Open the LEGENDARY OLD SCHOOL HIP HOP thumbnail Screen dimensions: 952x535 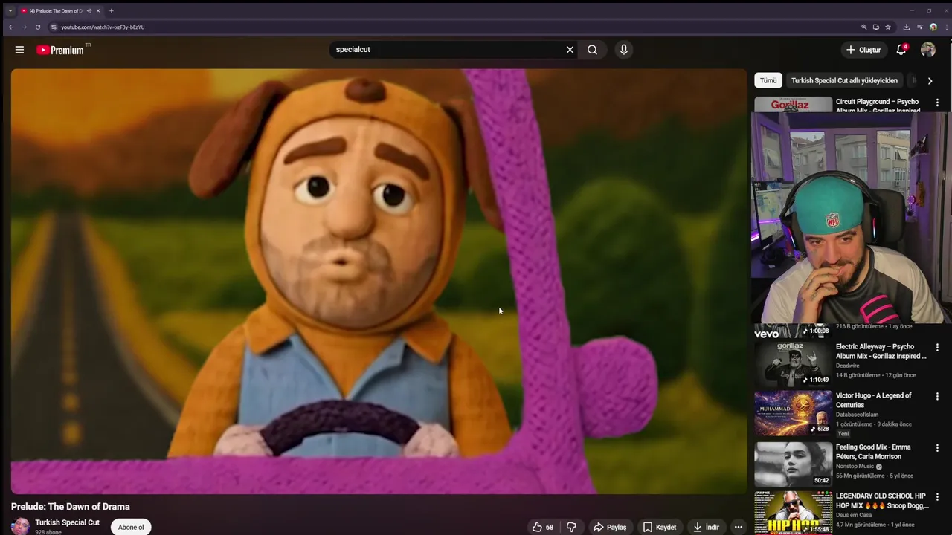click(793, 513)
